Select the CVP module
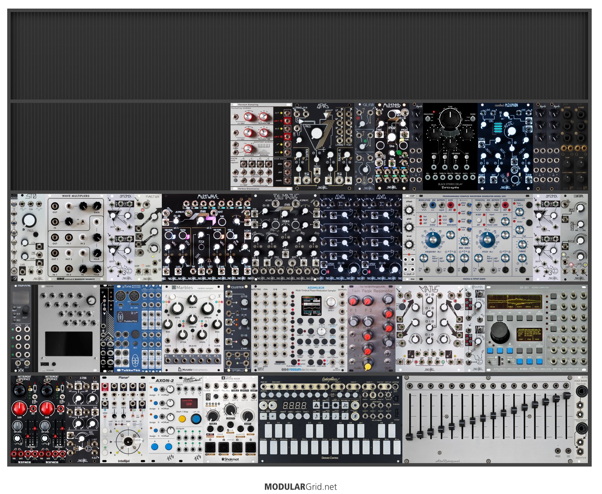Screen dimensions: 602x494 tap(409, 237)
